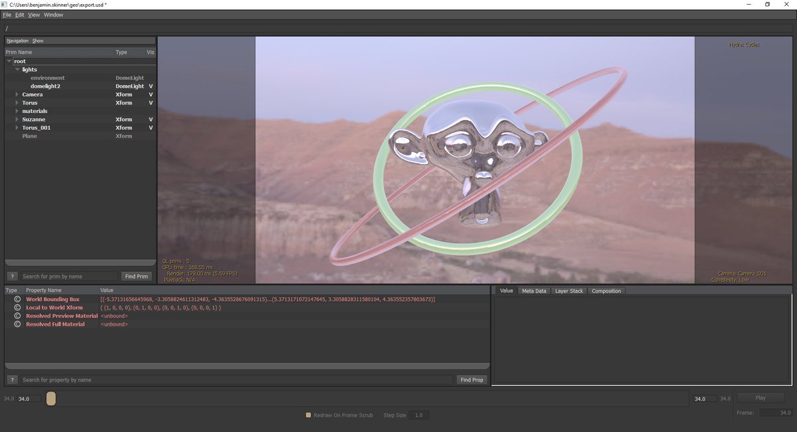Viewport: 797px width, 432px height.
Task: Click the editable end frame field at the timeline's right
Action: tap(704, 399)
